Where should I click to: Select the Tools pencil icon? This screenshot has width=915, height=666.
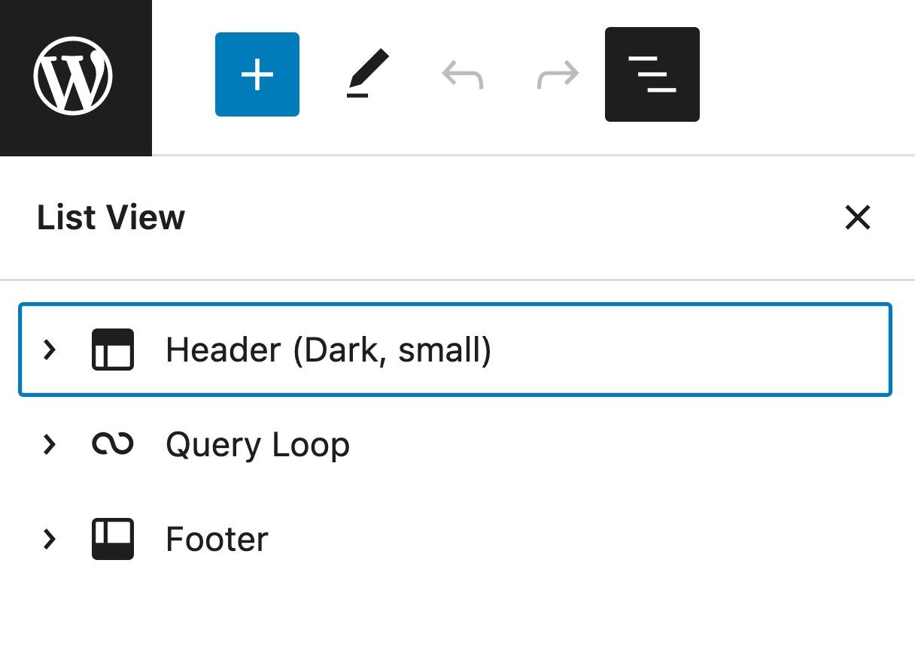pyautogui.click(x=367, y=74)
